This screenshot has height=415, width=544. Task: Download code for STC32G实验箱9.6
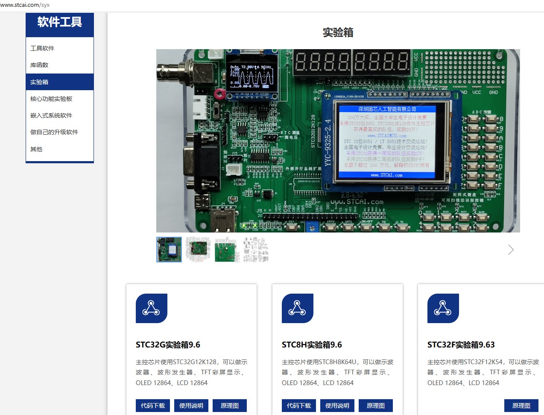153,406
